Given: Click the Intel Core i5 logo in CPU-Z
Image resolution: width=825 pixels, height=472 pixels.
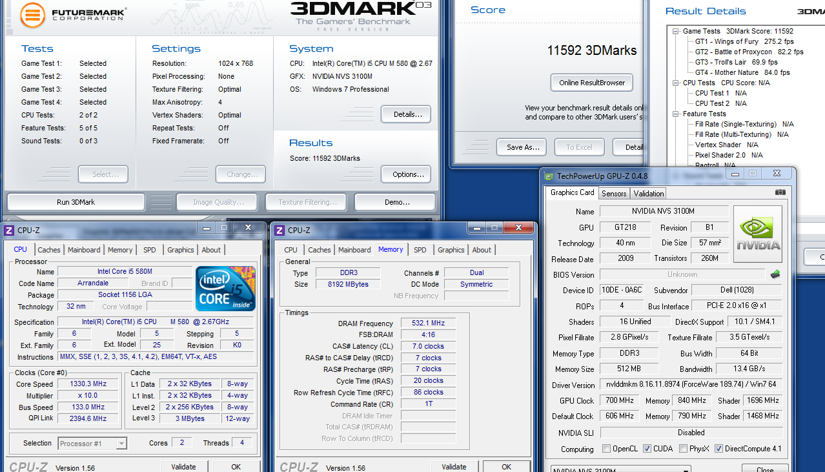Looking at the screenshot, I should coord(226,288).
